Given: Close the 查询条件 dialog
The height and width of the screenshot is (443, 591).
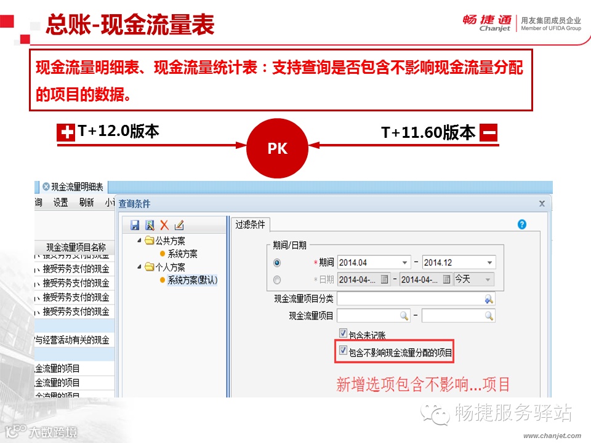Looking at the screenshot, I should [542, 204].
